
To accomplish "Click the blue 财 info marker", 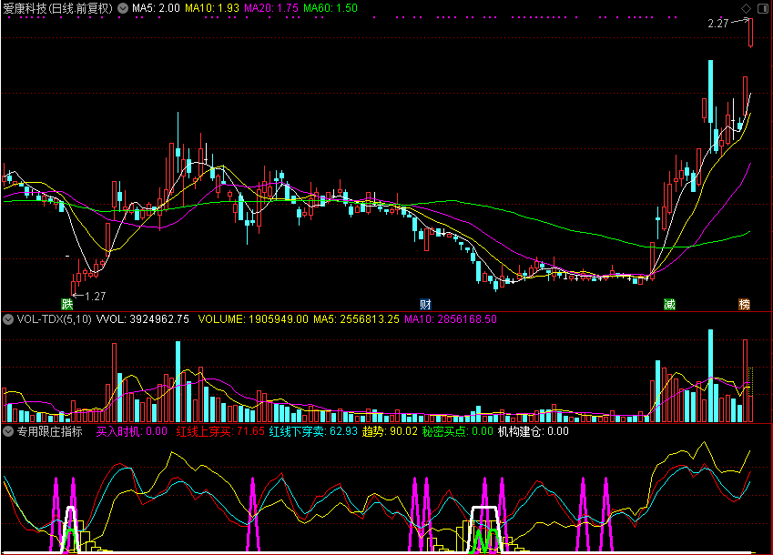I will click(425, 304).
